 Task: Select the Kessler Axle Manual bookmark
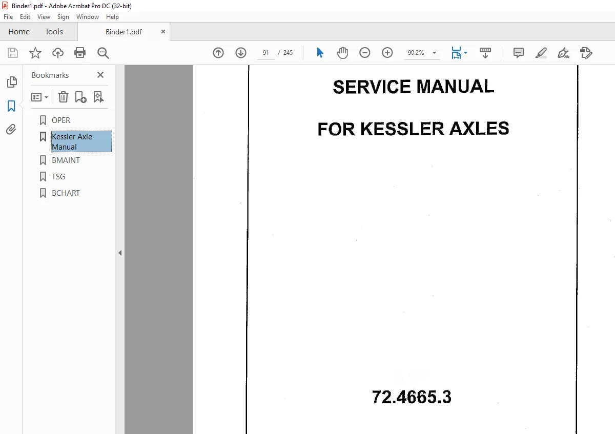(81, 142)
